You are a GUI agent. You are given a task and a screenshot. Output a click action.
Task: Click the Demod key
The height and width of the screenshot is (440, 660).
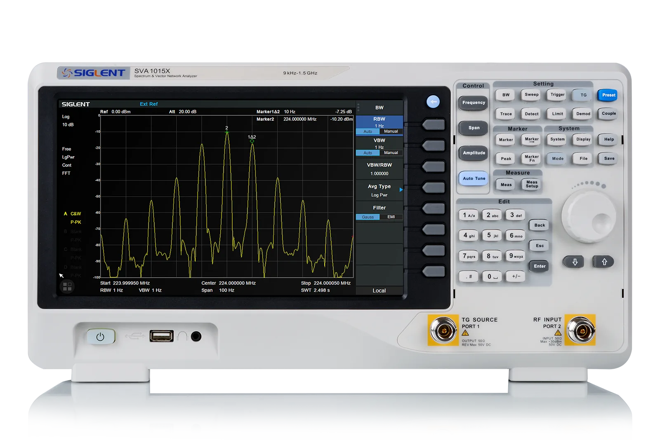583,114
